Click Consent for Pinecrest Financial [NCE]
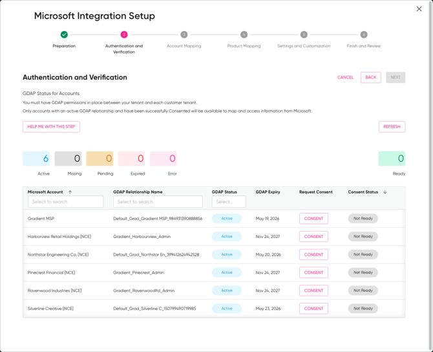433x352 pixels. (313, 272)
